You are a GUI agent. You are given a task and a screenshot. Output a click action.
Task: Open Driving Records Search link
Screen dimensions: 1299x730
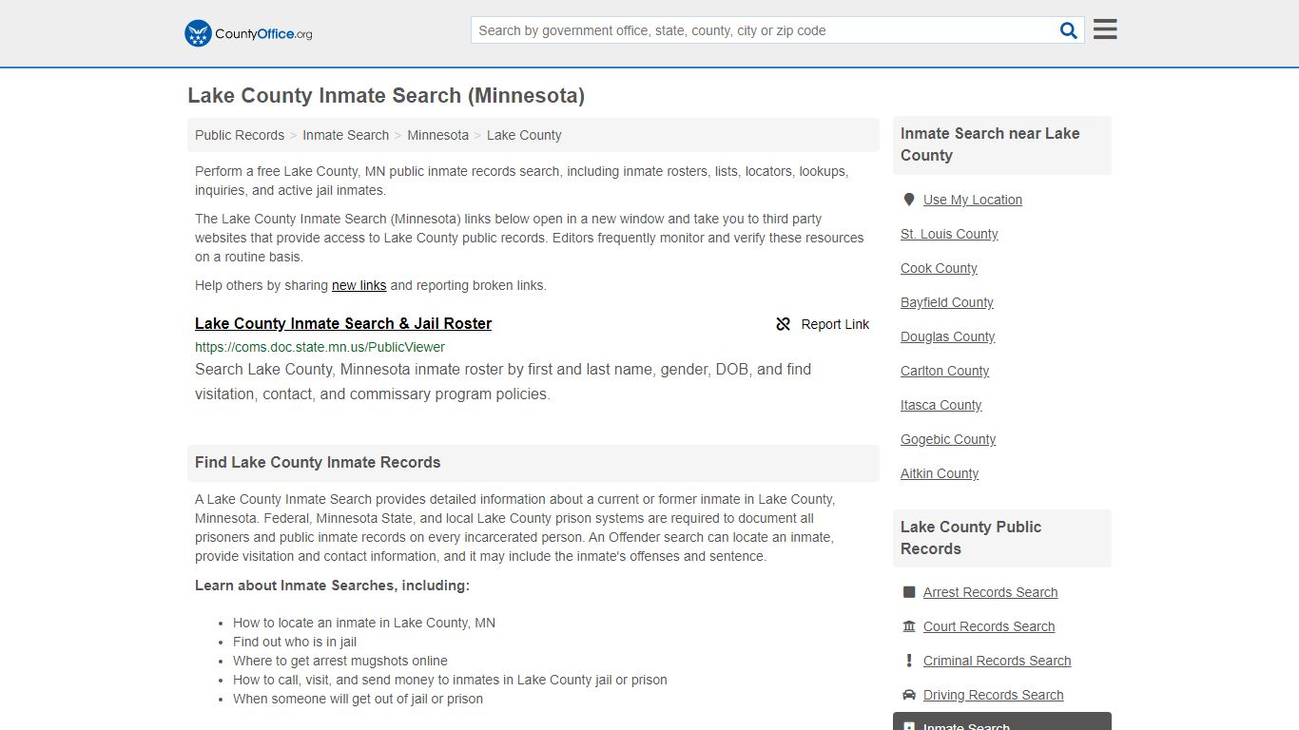point(993,695)
